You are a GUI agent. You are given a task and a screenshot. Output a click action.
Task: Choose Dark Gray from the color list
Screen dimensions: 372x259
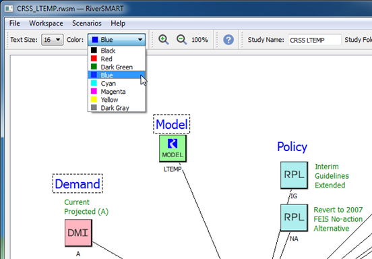[117, 108]
